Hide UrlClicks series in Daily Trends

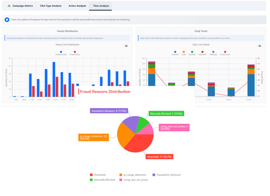175,52
